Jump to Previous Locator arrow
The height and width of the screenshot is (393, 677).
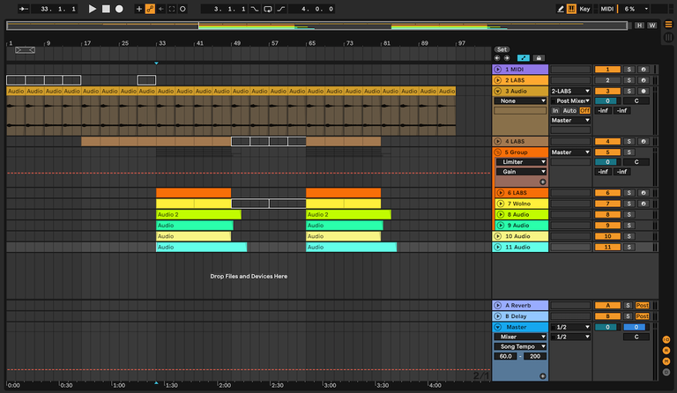(x=497, y=58)
